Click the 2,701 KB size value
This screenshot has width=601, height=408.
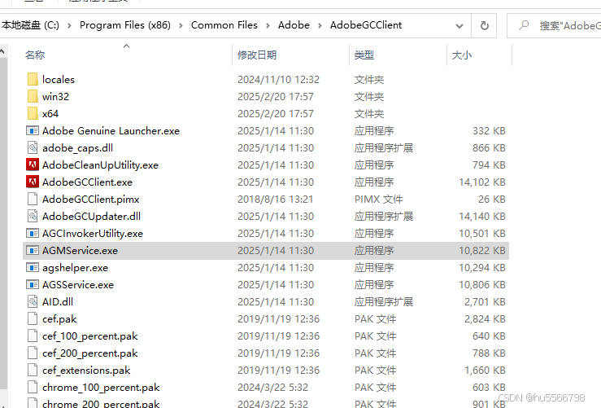click(485, 301)
